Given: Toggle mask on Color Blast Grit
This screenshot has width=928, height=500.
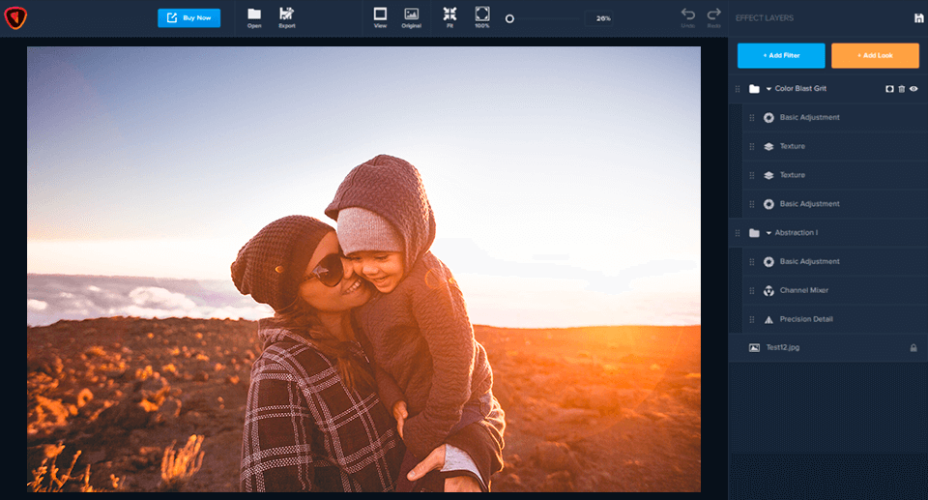Looking at the screenshot, I should tap(890, 89).
